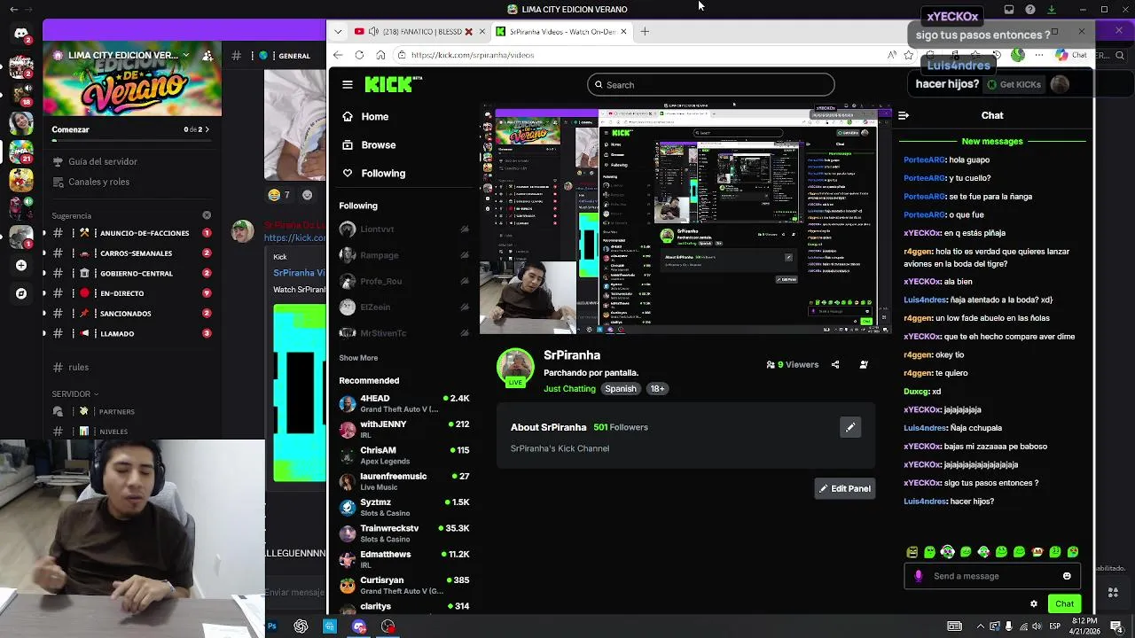Viewport: 1135px width, 638px height.
Task: Go to browser home page
Action: [x=380, y=55]
